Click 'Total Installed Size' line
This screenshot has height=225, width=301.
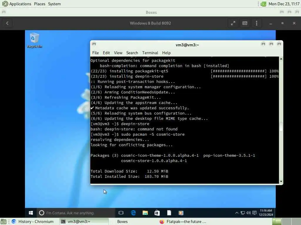129,176
